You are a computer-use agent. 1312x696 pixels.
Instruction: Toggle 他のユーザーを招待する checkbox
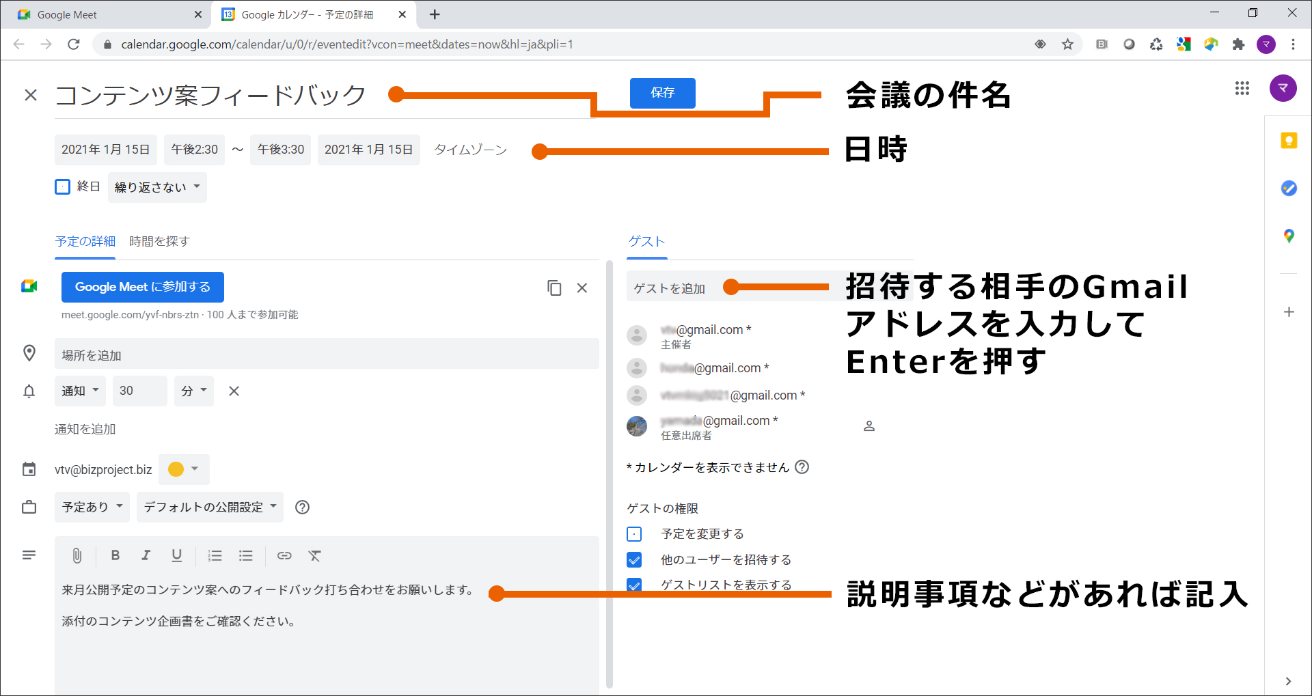point(634,560)
